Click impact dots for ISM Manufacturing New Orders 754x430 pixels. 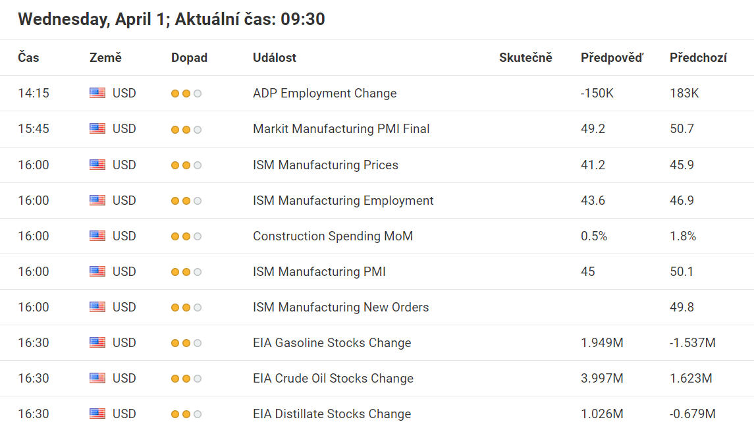coord(186,308)
